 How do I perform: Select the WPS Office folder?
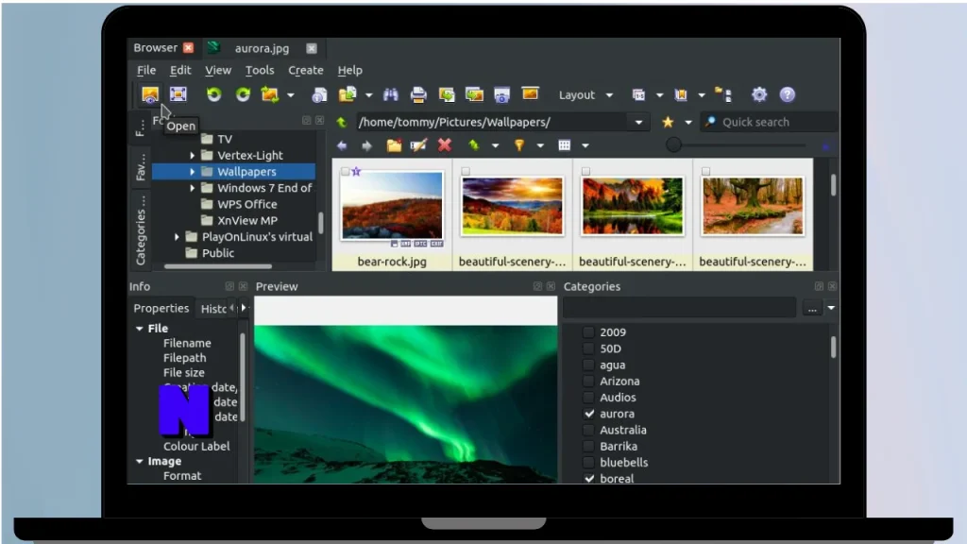[246, 204]
